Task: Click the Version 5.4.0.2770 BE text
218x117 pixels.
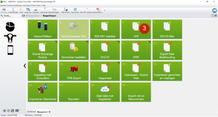Action: click(9, 115)
